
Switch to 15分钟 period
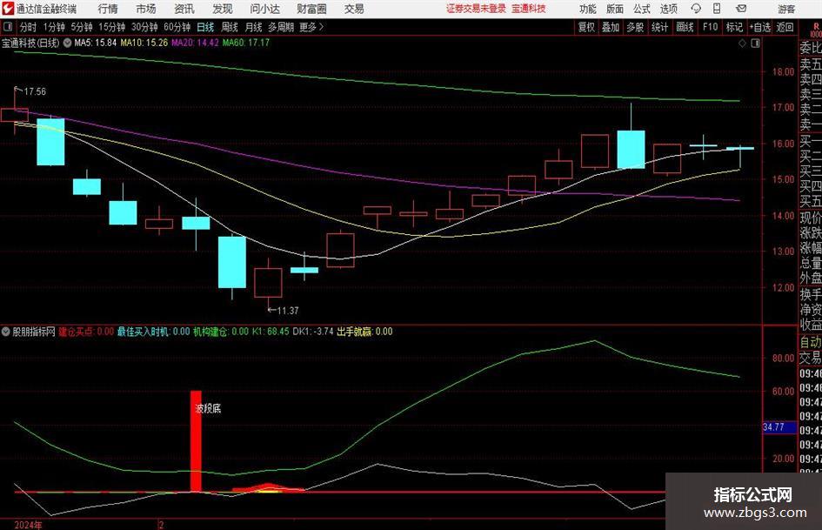click(111, 27)
